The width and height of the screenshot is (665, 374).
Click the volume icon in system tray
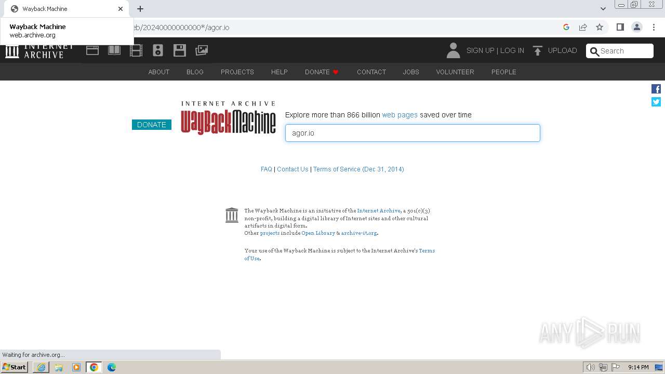coord(590,367)
